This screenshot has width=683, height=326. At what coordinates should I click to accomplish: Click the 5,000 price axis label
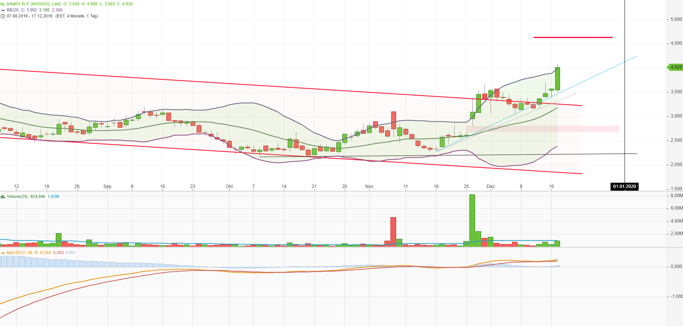point(676,19)
